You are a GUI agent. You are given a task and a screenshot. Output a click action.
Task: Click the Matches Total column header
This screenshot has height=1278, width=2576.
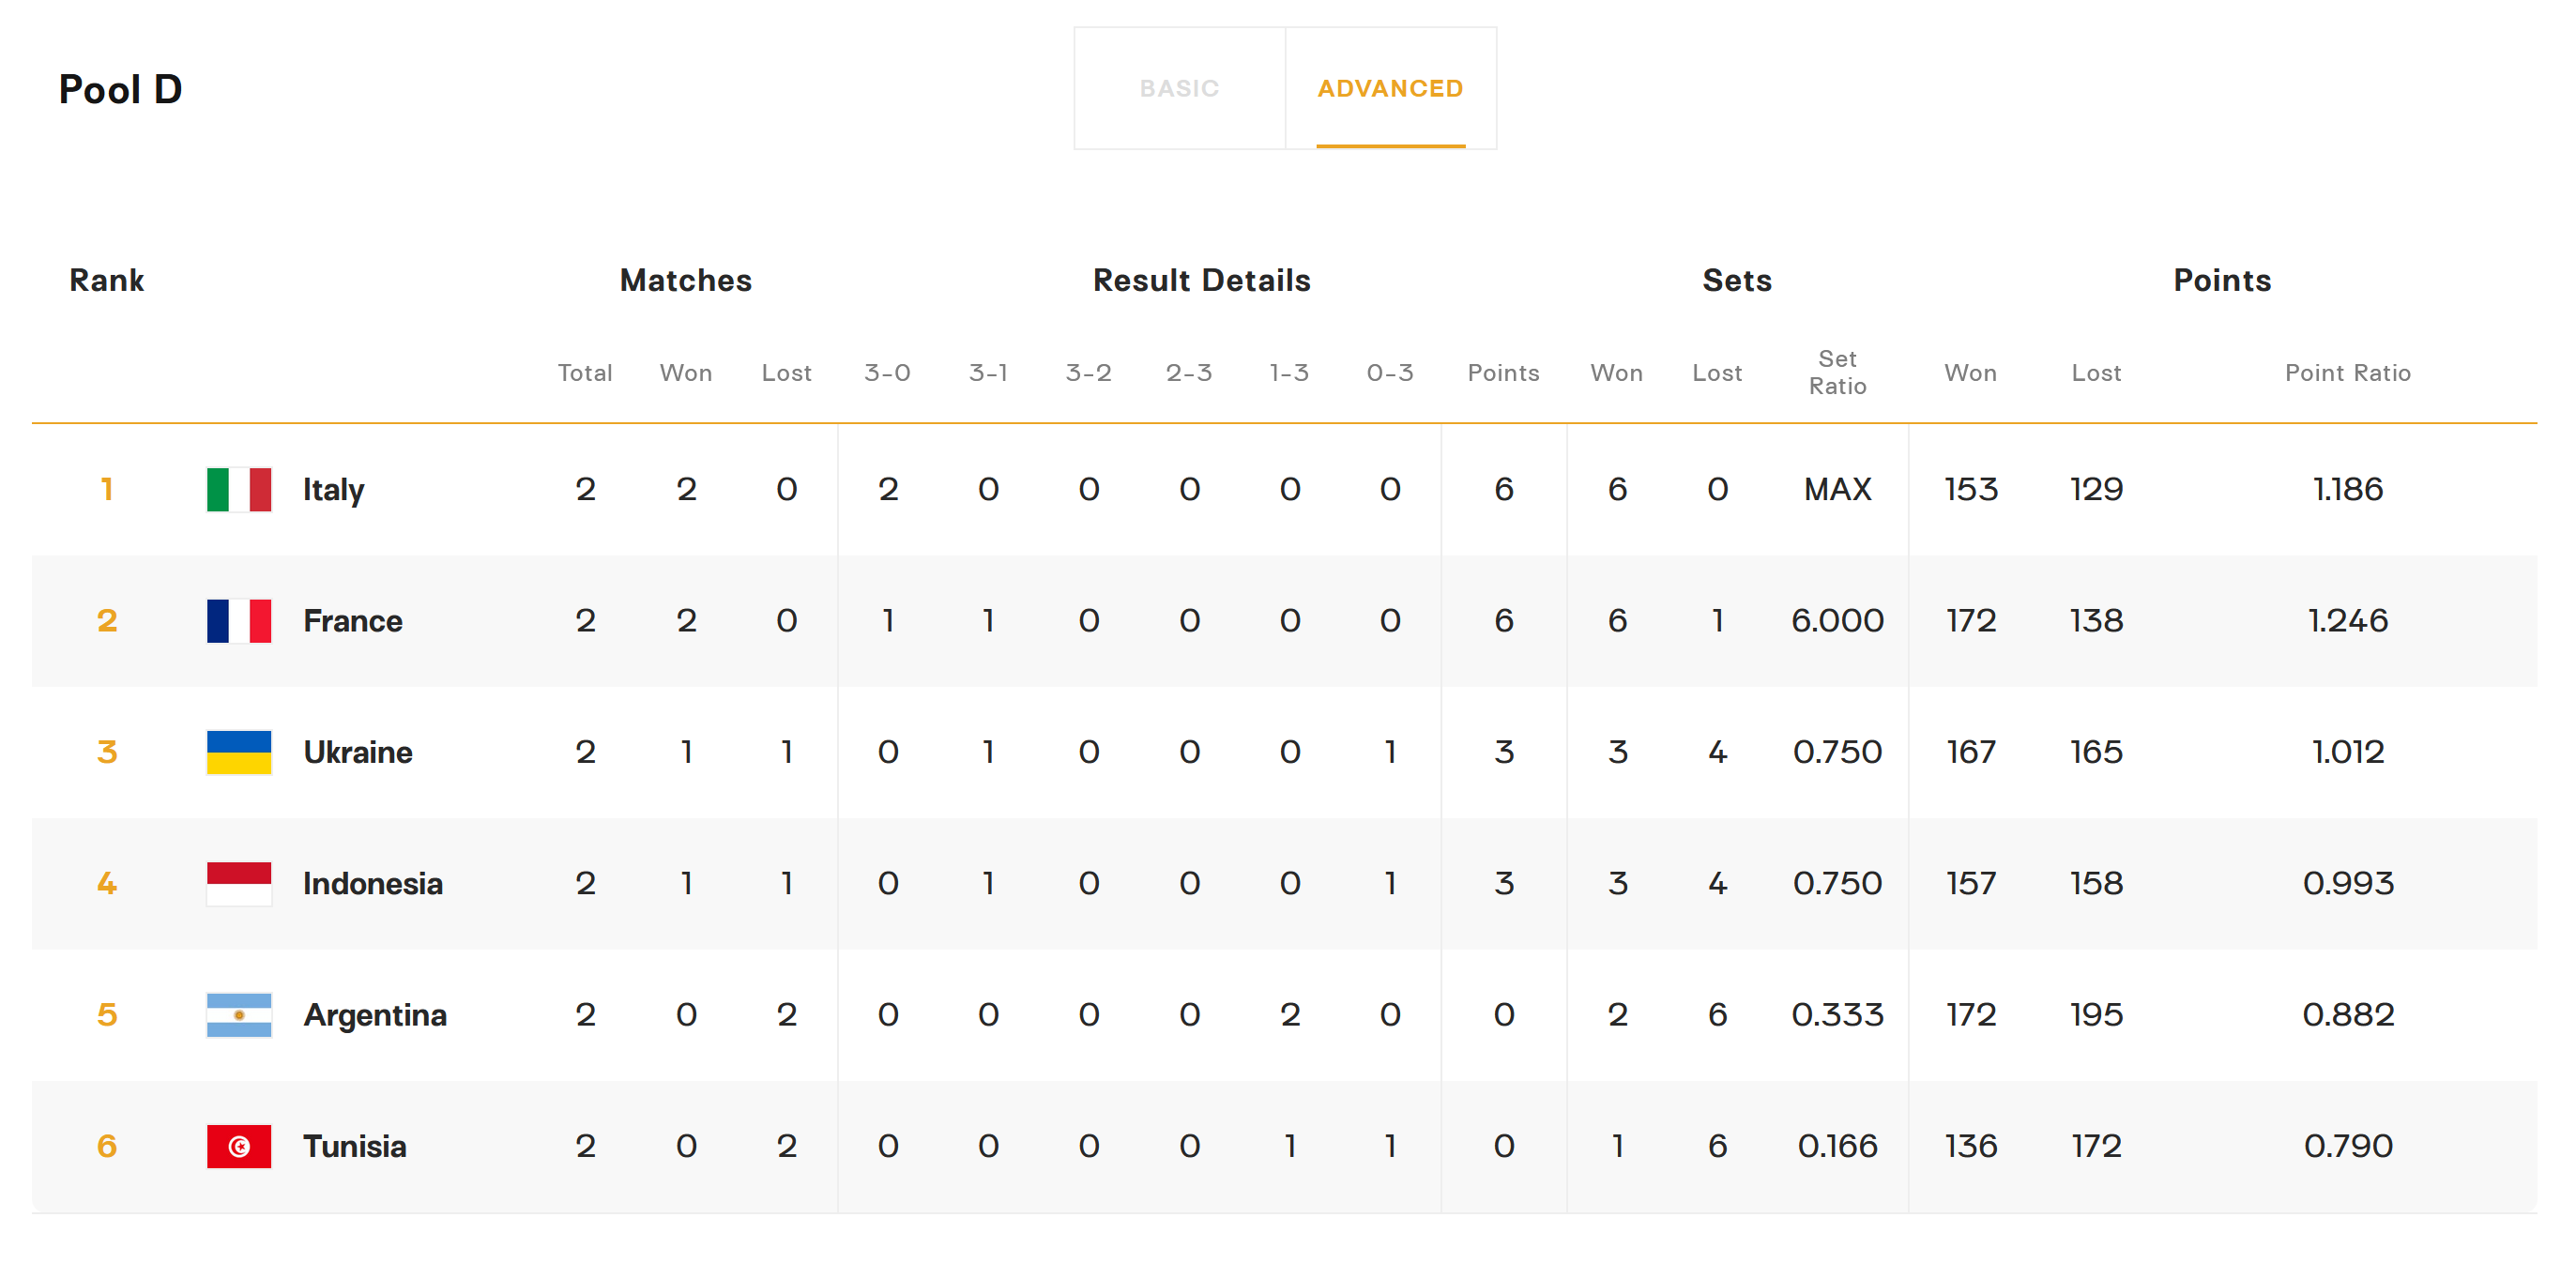pyautogui.click(x=584, y=373)
